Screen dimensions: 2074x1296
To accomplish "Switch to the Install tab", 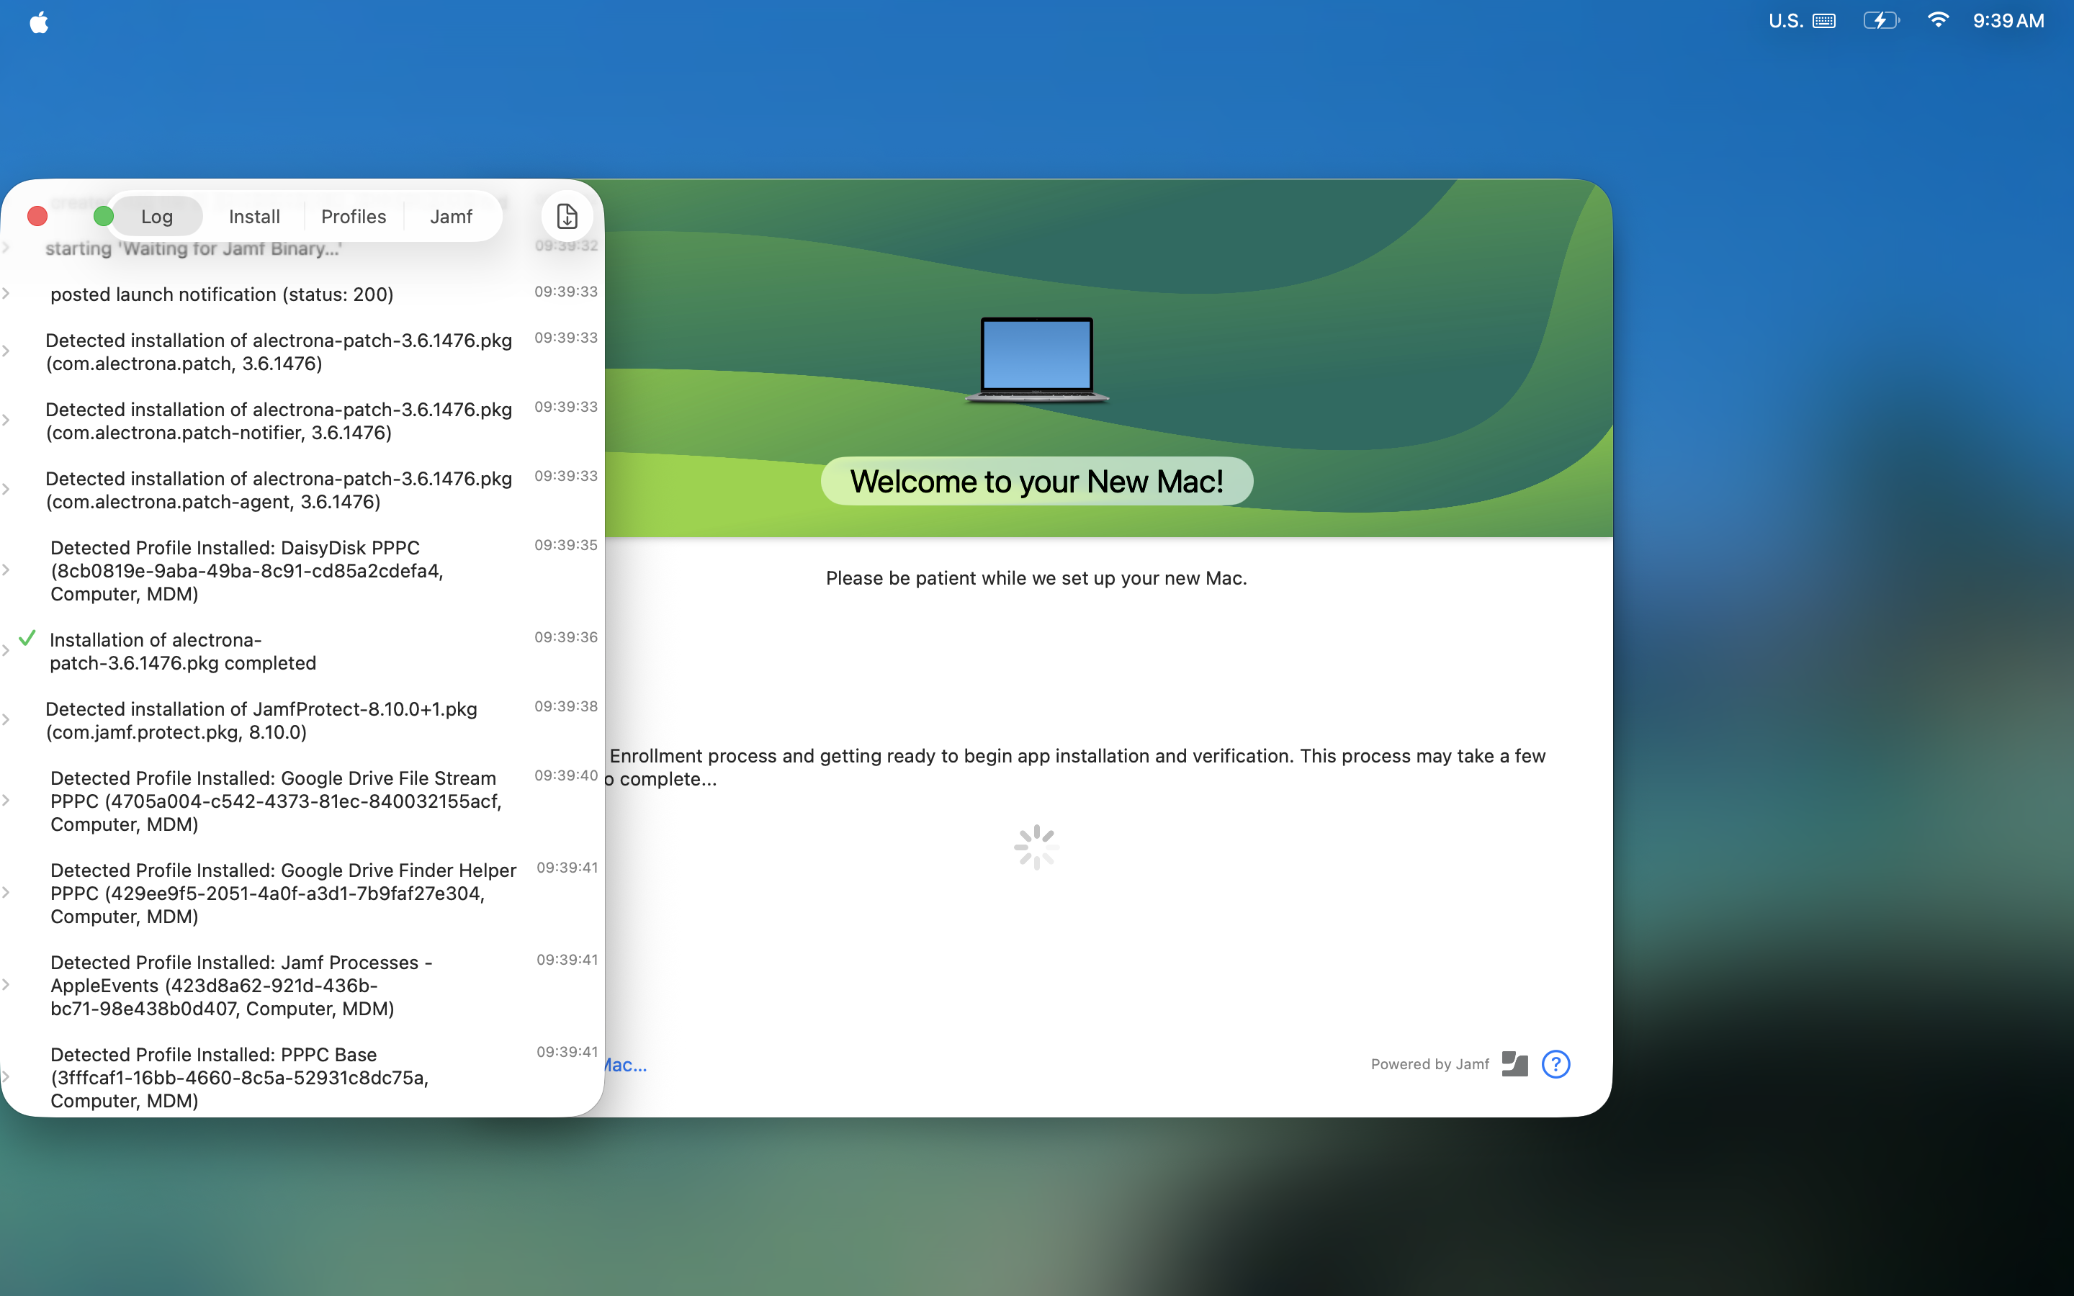I will (x=253, y=216).
